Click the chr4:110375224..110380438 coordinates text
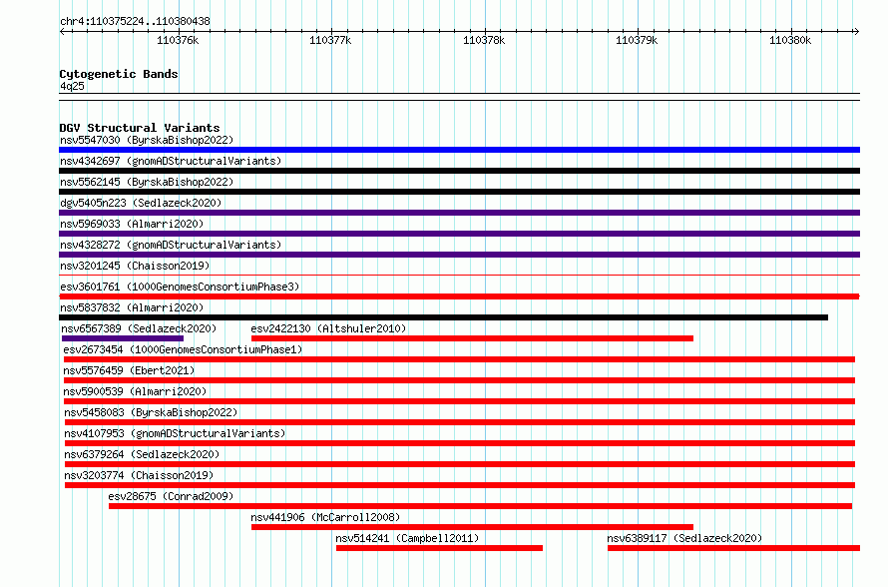This screenshot has height=587, width=888. pos(135,22)
